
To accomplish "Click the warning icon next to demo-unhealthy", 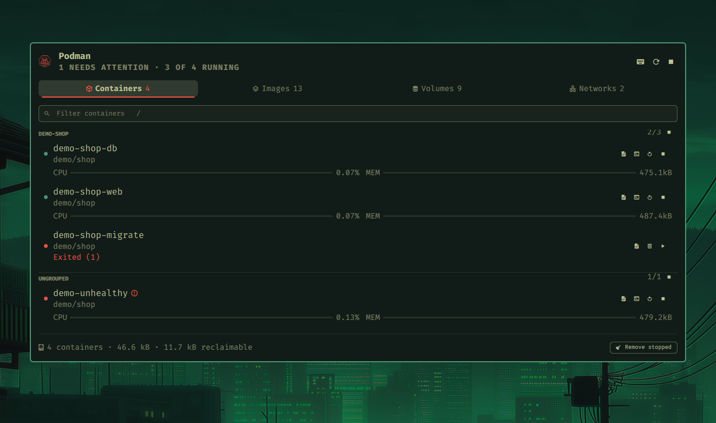I will pos(135,293).
